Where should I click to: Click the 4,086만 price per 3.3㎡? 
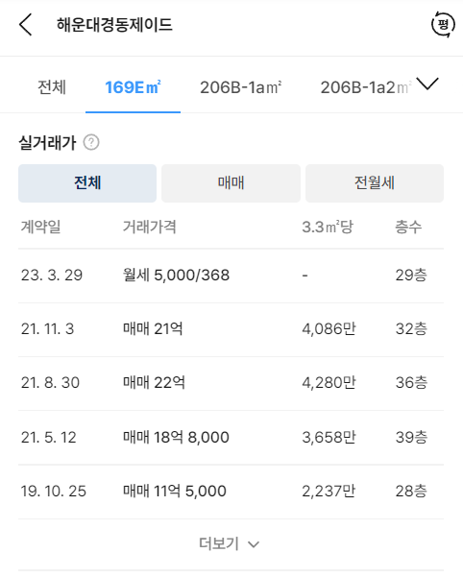point(329,329)
